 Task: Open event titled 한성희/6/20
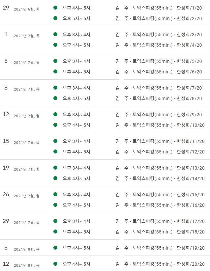click(159, 72)
